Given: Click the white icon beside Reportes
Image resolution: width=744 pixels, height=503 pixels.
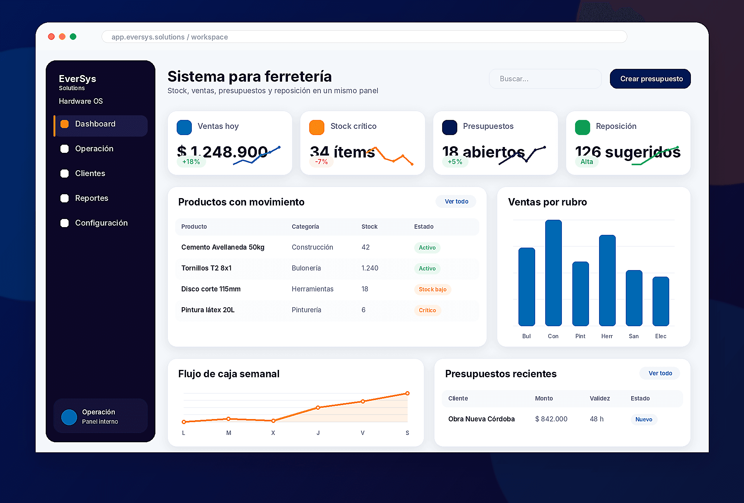Looking at the screenshot, I should point(65,198).
